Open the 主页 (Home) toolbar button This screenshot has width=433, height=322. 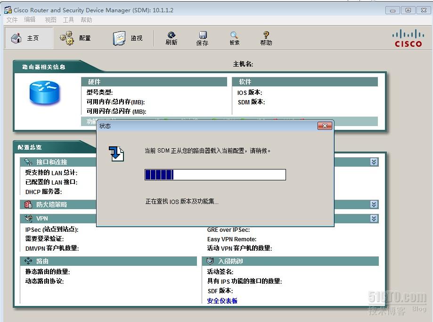(28, 38)
